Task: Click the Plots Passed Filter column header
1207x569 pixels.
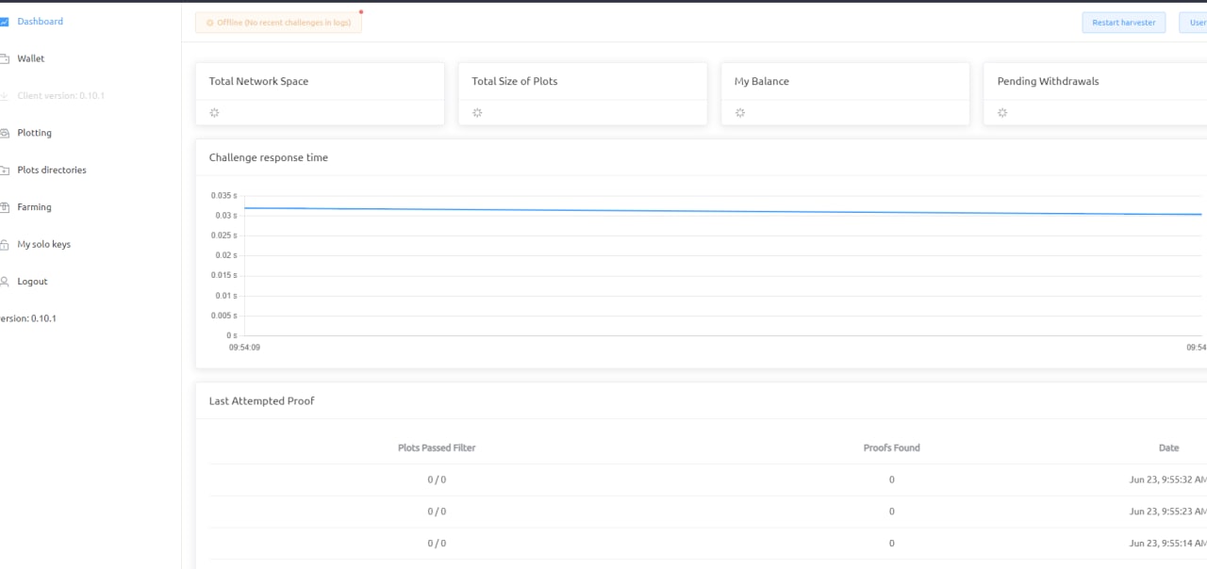Action: [437, 448]
